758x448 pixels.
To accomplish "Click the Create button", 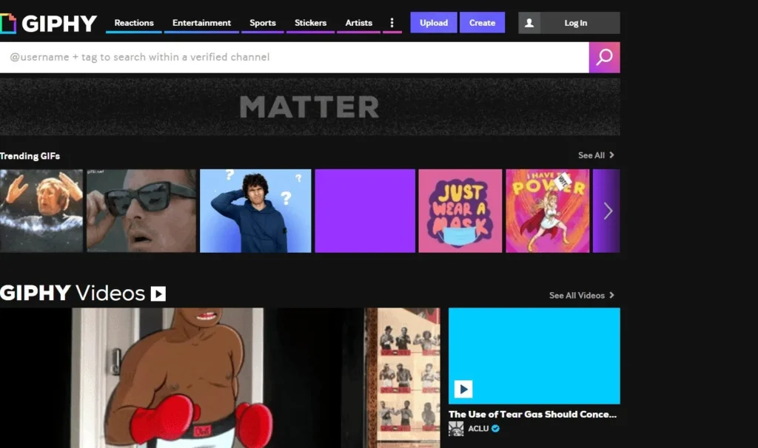I will tap(482, 23).
